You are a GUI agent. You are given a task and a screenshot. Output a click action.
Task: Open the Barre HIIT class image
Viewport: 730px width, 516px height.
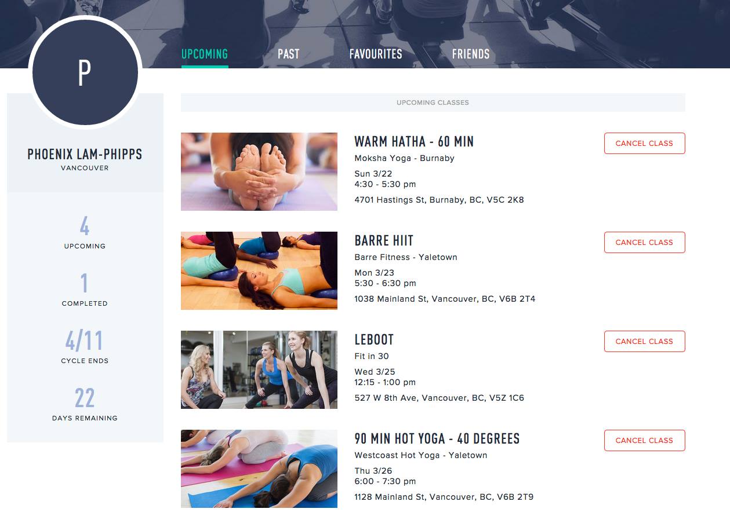(259, 270)
